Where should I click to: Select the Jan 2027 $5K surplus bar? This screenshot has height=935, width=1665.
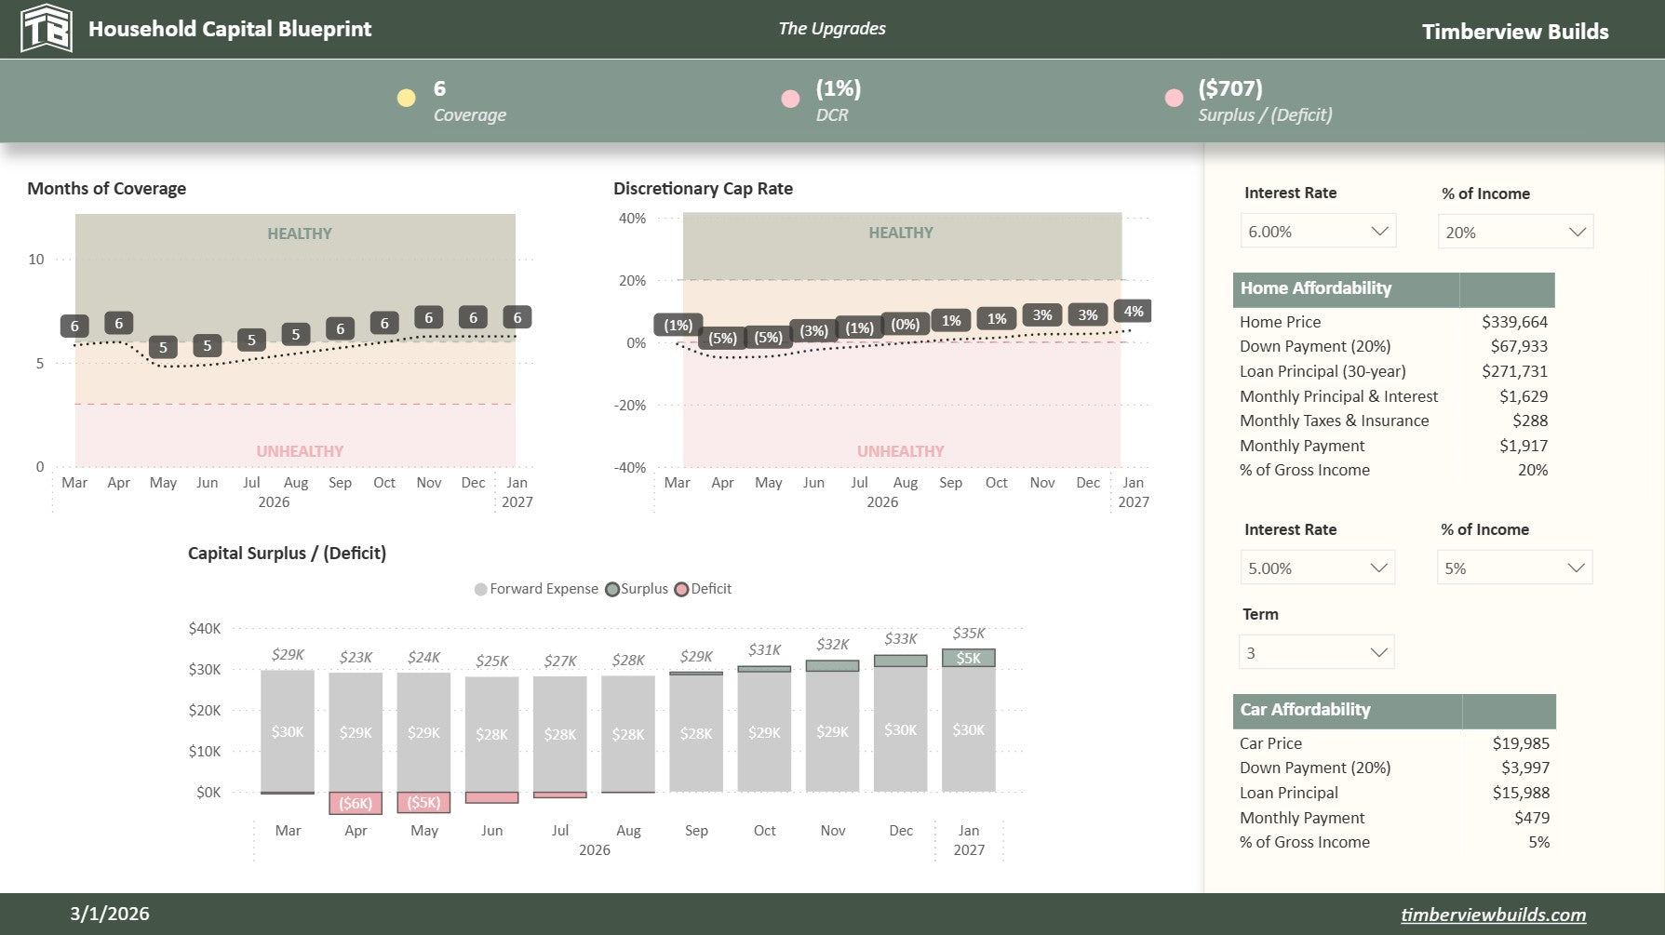tap(968, 658)
